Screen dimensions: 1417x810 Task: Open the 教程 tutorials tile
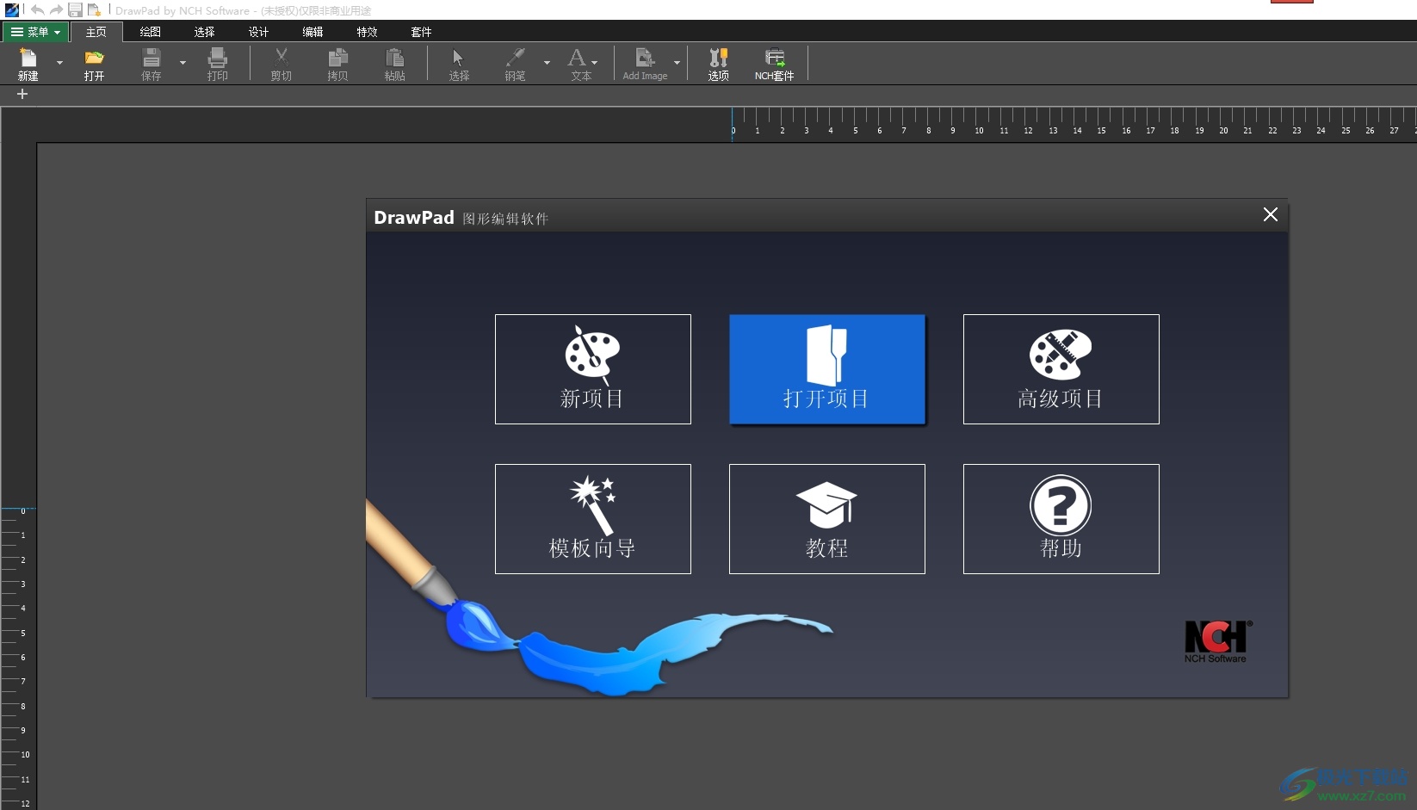click(826, 518)
